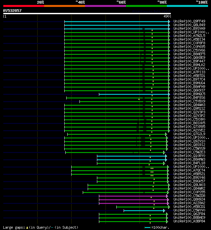Select label UniRef100_Q84WA3

coord(189,105)
